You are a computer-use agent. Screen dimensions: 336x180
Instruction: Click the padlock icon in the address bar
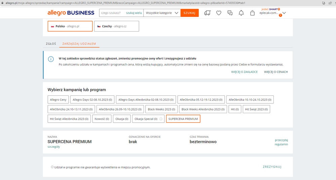click(x=2, y=3)
